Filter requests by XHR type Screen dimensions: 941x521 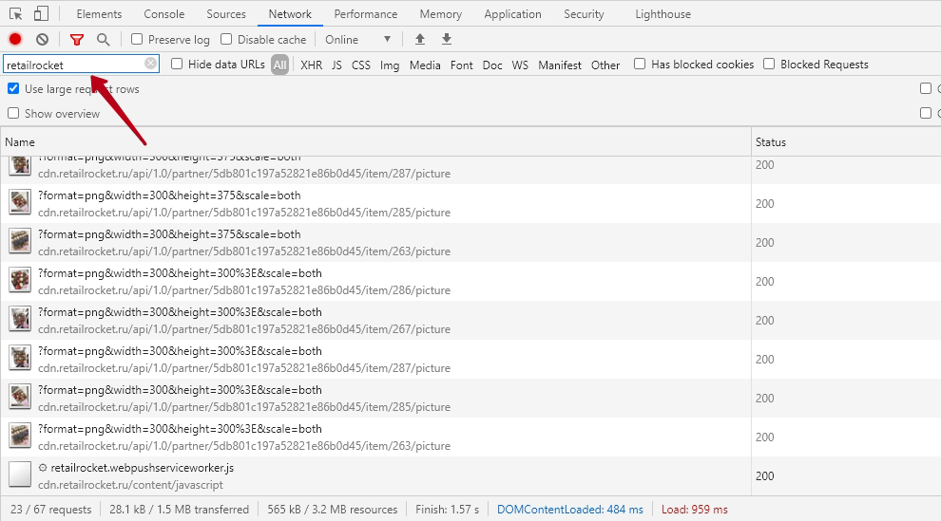pos(311,65)
